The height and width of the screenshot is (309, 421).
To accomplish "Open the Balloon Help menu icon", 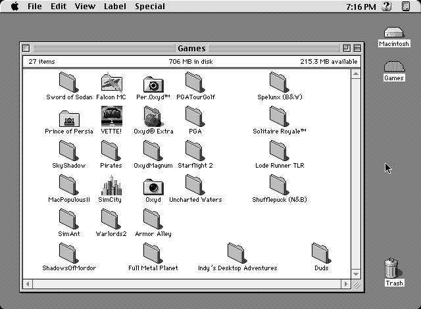I will [x=387, y=6].
